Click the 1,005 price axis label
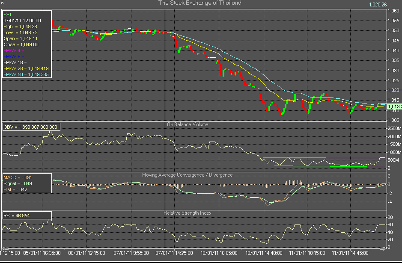The image size is (402, 263). click(x=393, y=120)
